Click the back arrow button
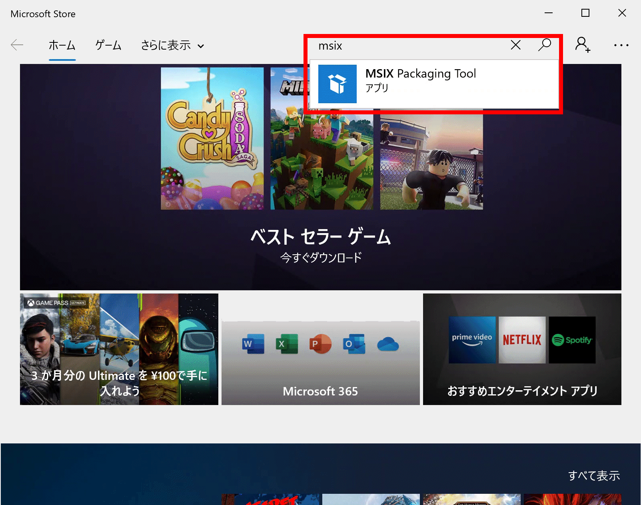This screenshot has height=505, width=641. 17,45
